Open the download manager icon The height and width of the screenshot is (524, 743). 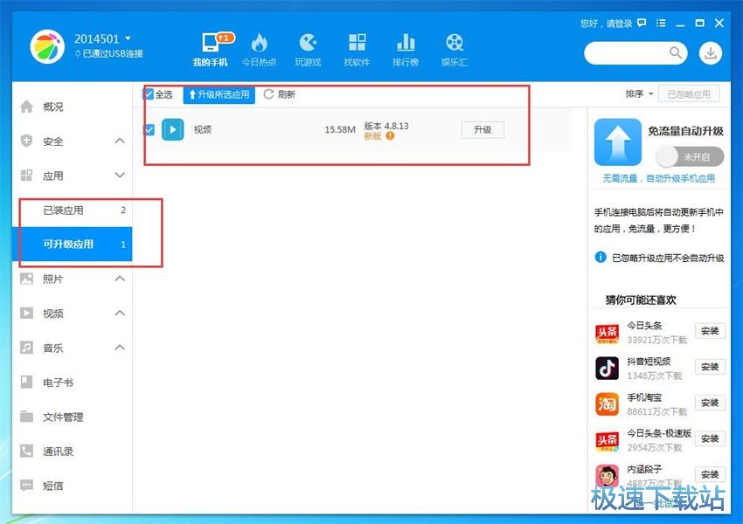click(711, 53)
